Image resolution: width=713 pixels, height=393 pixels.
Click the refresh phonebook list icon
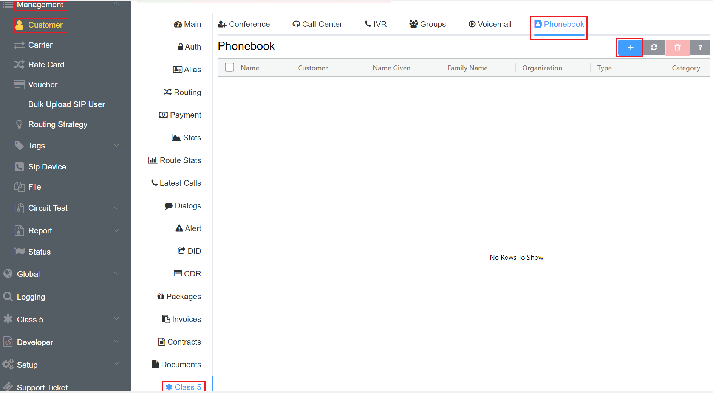pyautogui.click(x=654, y=48)
